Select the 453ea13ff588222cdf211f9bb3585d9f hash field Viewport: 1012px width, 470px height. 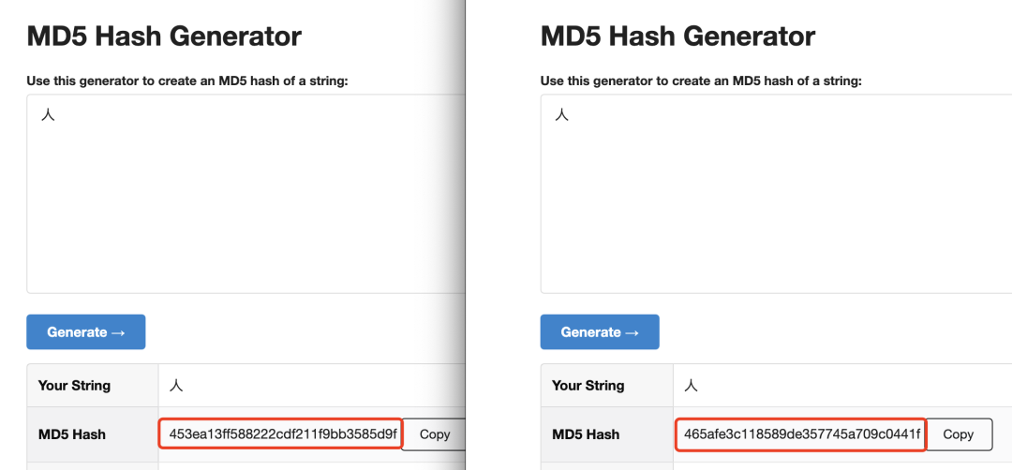(281, 434)
